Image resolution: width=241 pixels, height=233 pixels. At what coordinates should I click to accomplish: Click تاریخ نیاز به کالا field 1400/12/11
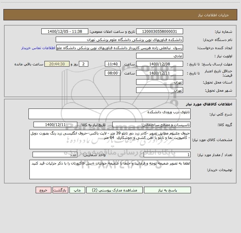(55, 124)
